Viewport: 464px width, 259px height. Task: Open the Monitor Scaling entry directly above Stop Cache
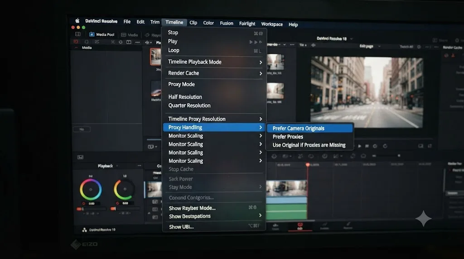tap(214, 161)
